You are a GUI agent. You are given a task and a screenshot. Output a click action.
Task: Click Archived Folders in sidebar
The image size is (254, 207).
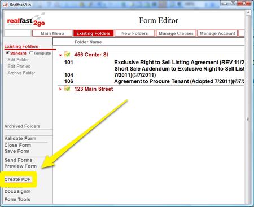click(22, 126)
